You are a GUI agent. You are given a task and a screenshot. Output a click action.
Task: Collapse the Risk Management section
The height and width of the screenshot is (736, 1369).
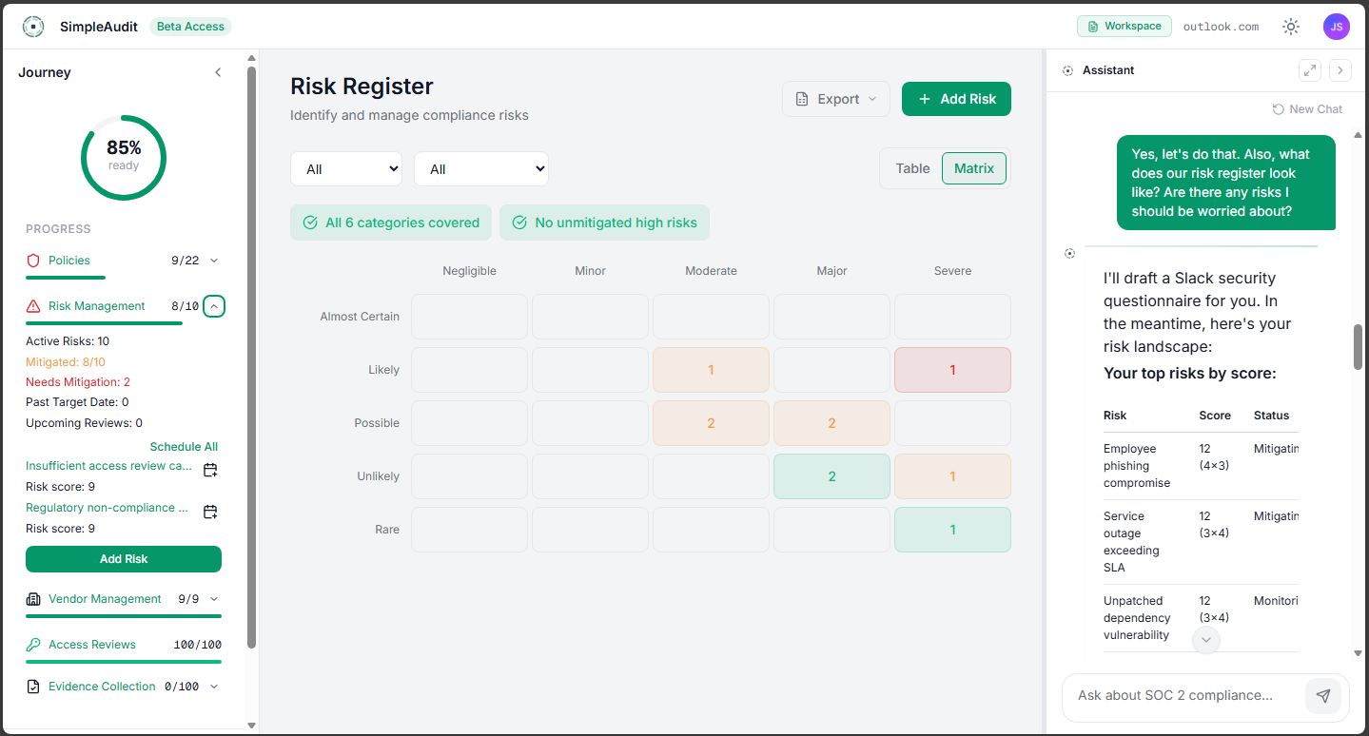(214, 306)
